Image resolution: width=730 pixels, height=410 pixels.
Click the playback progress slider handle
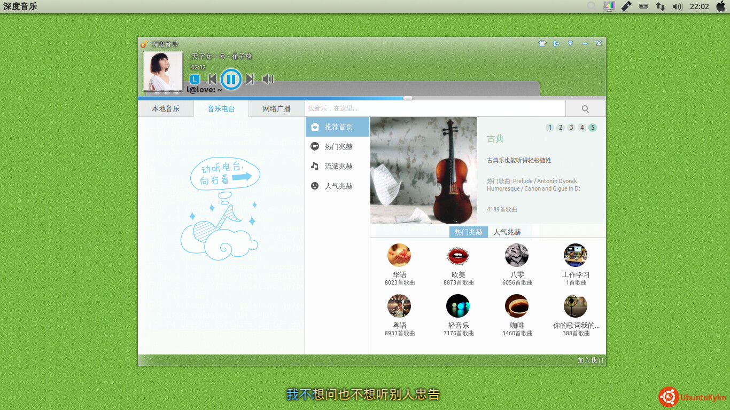tap(408, 98)
